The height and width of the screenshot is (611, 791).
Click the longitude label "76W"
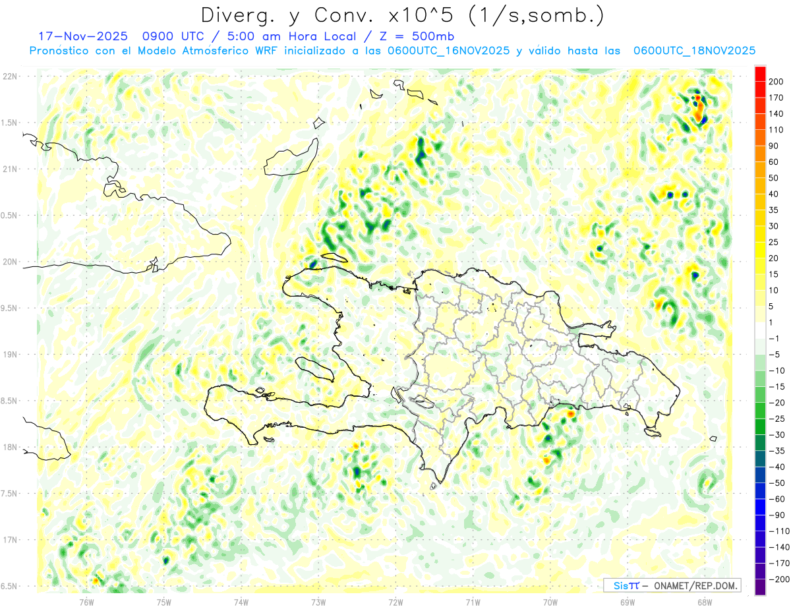click(86, 602)
